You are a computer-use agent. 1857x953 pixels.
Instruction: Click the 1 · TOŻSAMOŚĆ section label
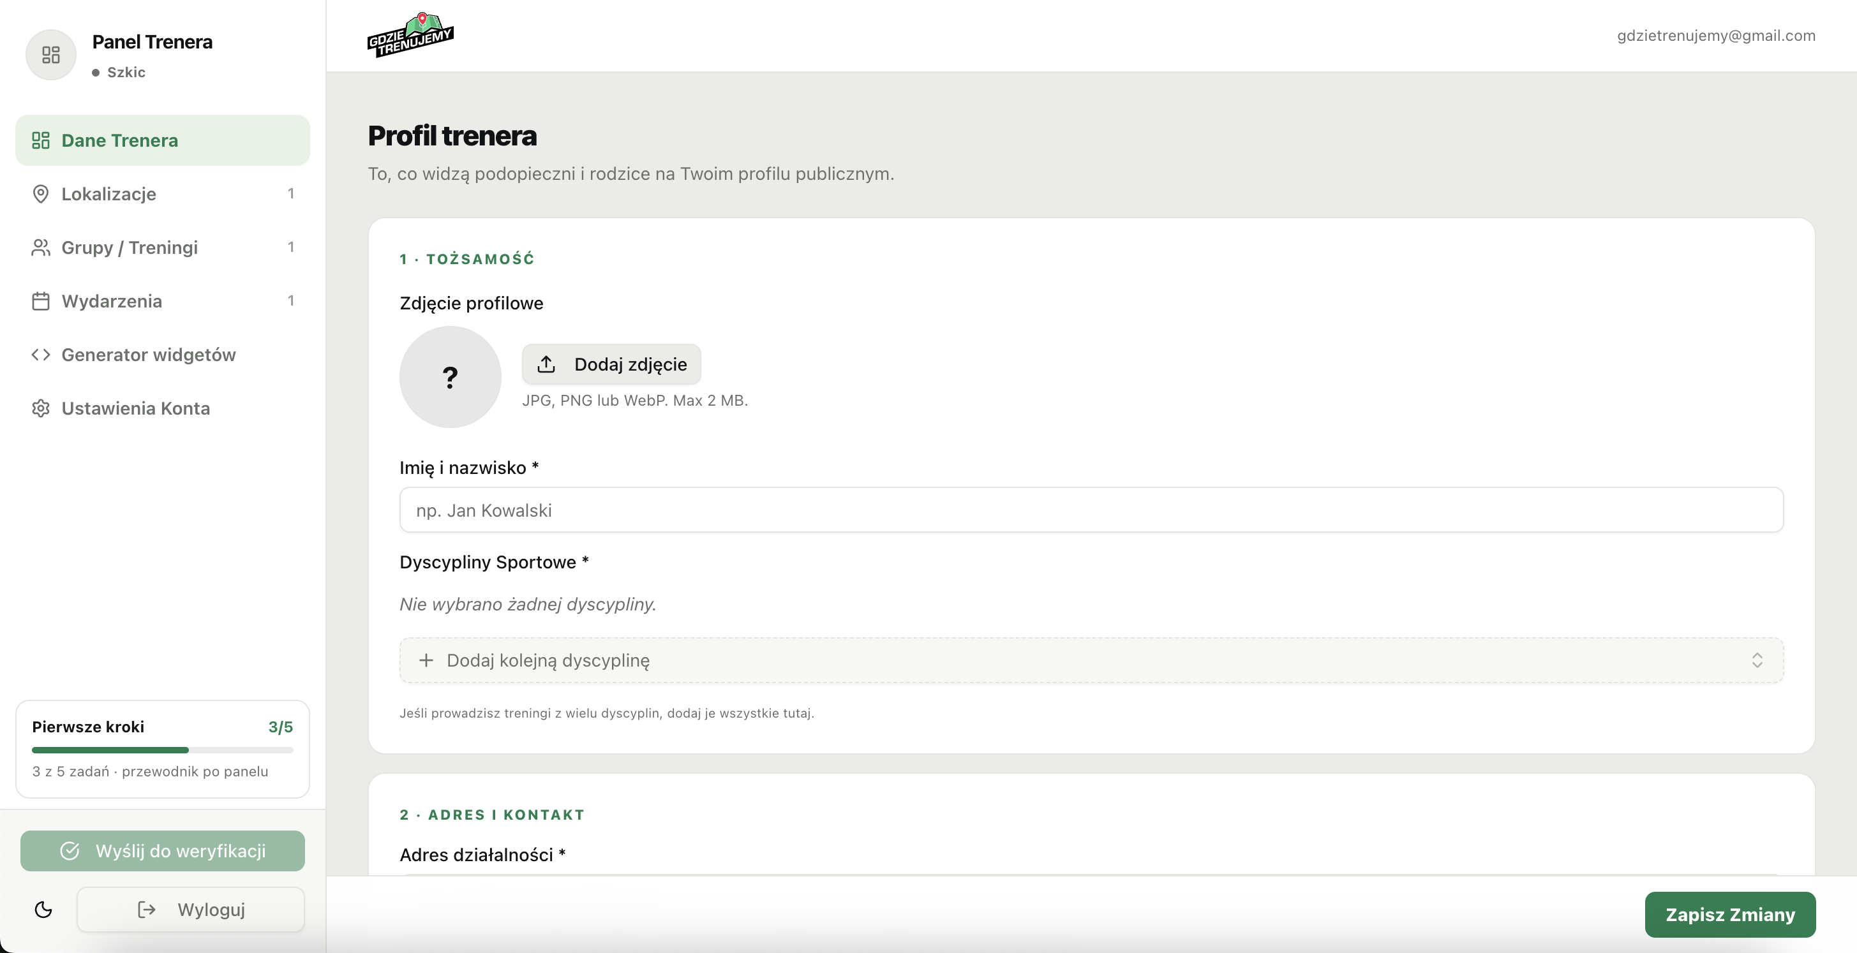467,258
